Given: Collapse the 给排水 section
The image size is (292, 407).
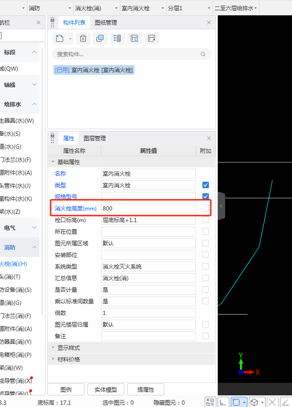Looking at the screenshot, I should (x=34, y=104).
